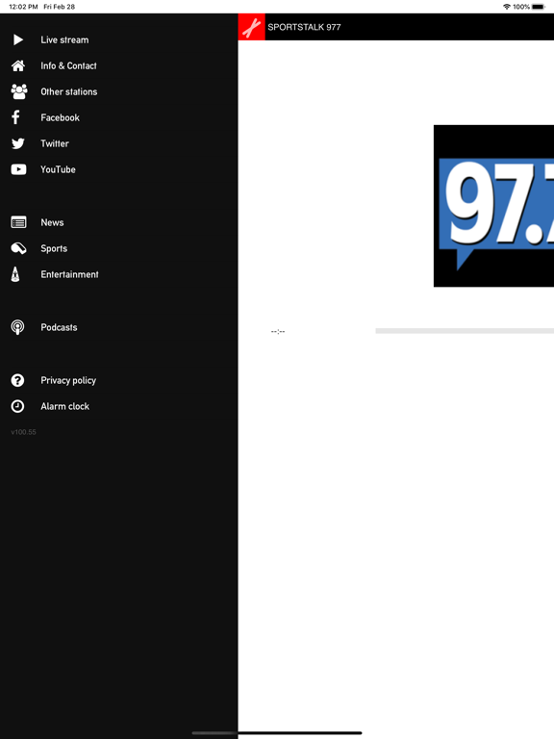The width and height of the screenshot is (554, 739).
Task: Open the Podcasts label
Action: [59, 327]
